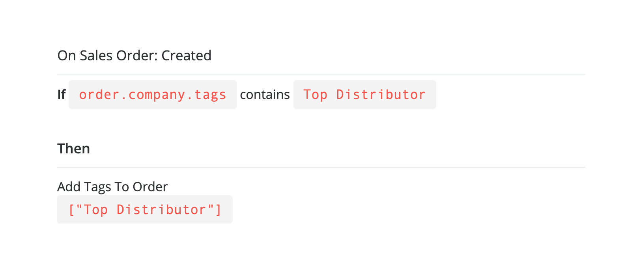Click the action value box to modify tags
The width and height of the screenshot is (639, 276).
[144, 209]
